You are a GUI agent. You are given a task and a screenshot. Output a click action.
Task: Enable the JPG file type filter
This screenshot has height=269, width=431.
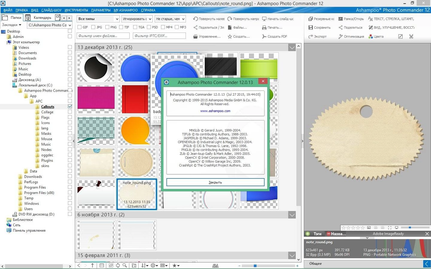click(x=93, y=27)
